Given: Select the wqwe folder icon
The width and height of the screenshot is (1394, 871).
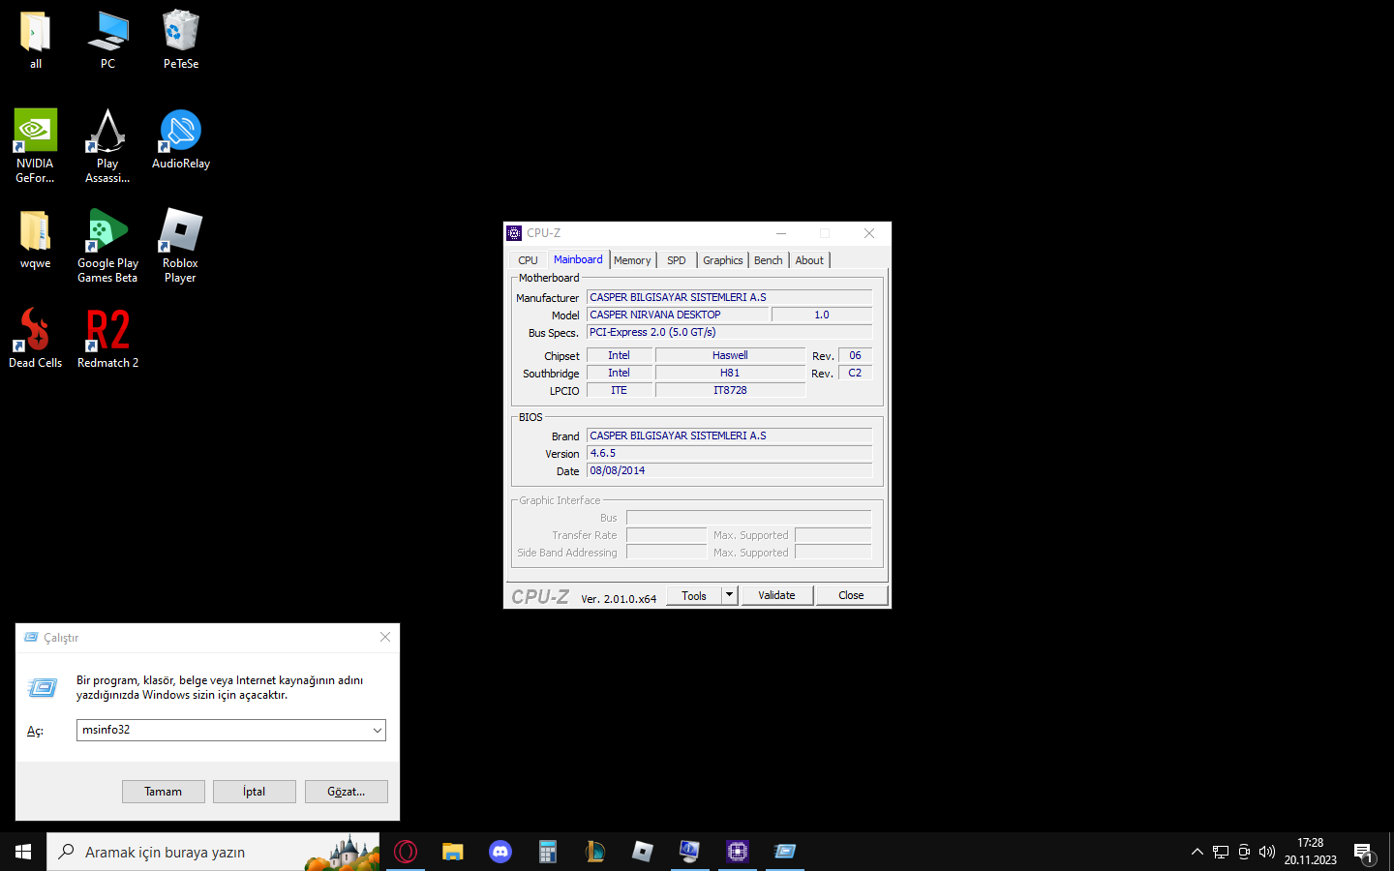Looking at the screenshot, I should coord(36,239).
